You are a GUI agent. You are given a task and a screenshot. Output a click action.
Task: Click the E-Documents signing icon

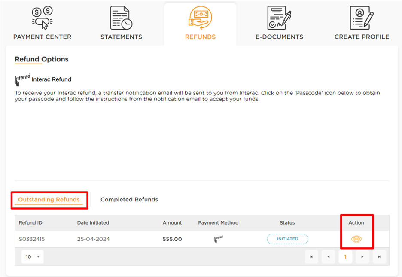pyautogui.click(x=279, y=18)
